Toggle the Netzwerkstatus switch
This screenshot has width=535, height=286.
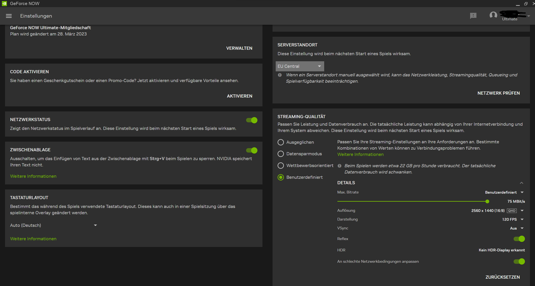[x=252, y=120]
